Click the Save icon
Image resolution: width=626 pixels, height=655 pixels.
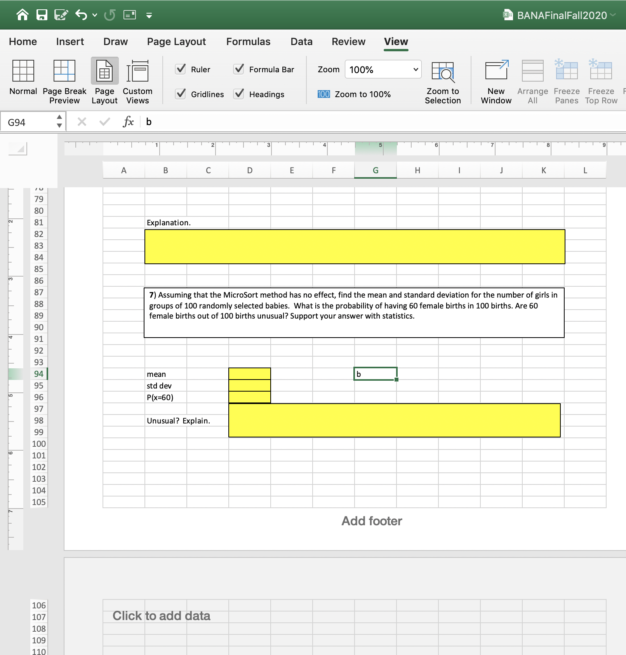click(41, 14)
